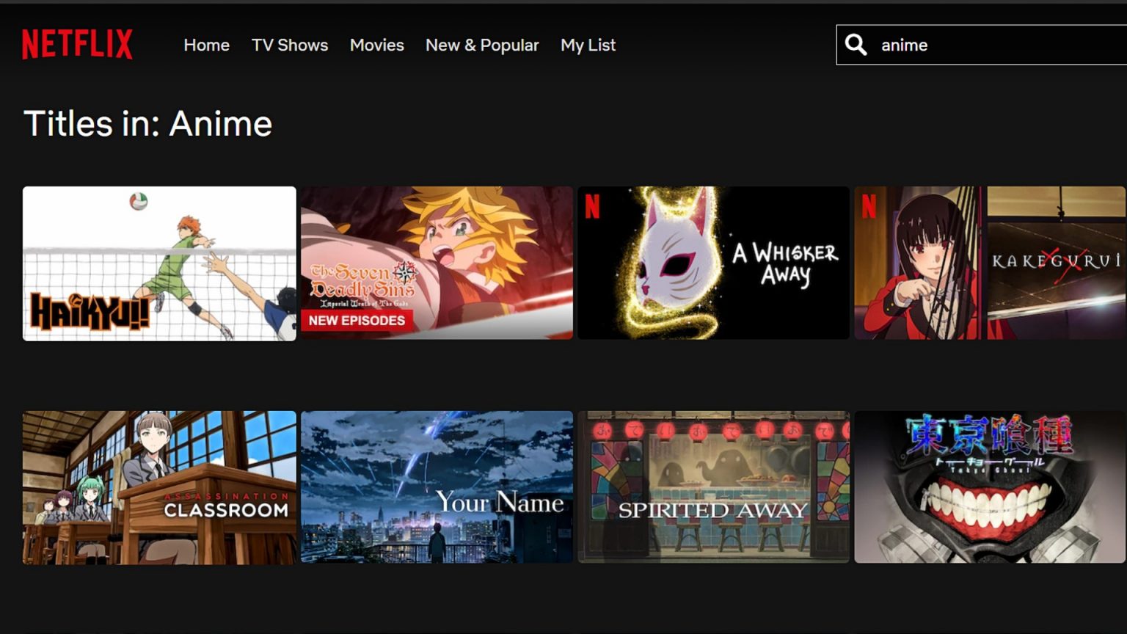
Task: Click the search magnifier icon
Action: coord(856,44)
